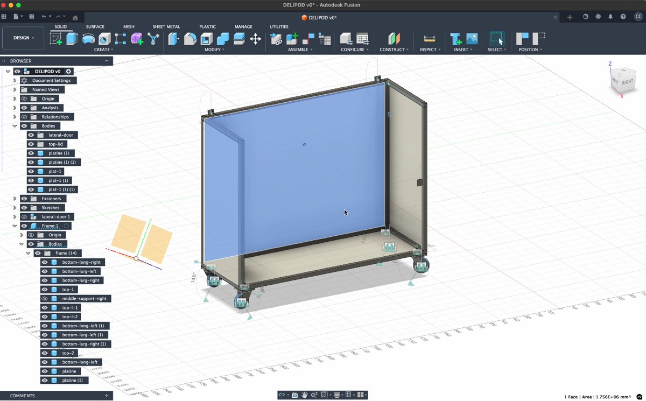646x401 pixels.
Task: Open the MODIFY dropdown menu
Action: [x=214, y=50]
